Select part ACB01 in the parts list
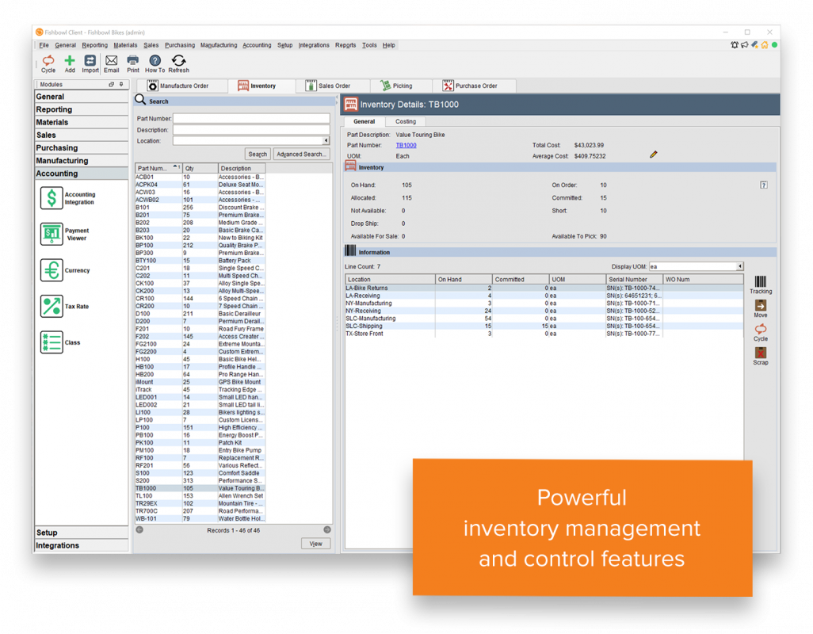 coord(200,178)
